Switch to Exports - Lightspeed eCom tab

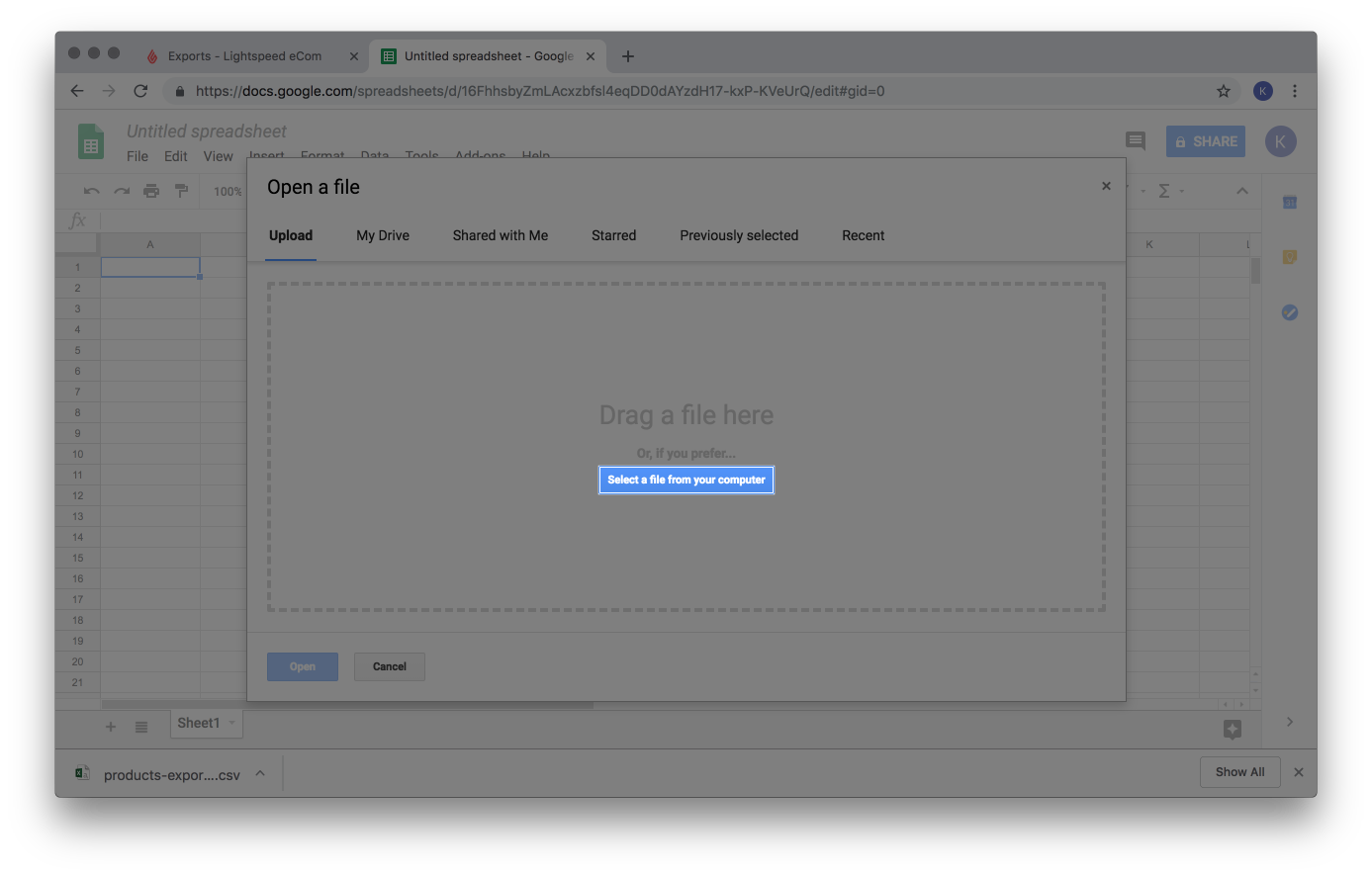pos(244,56)
